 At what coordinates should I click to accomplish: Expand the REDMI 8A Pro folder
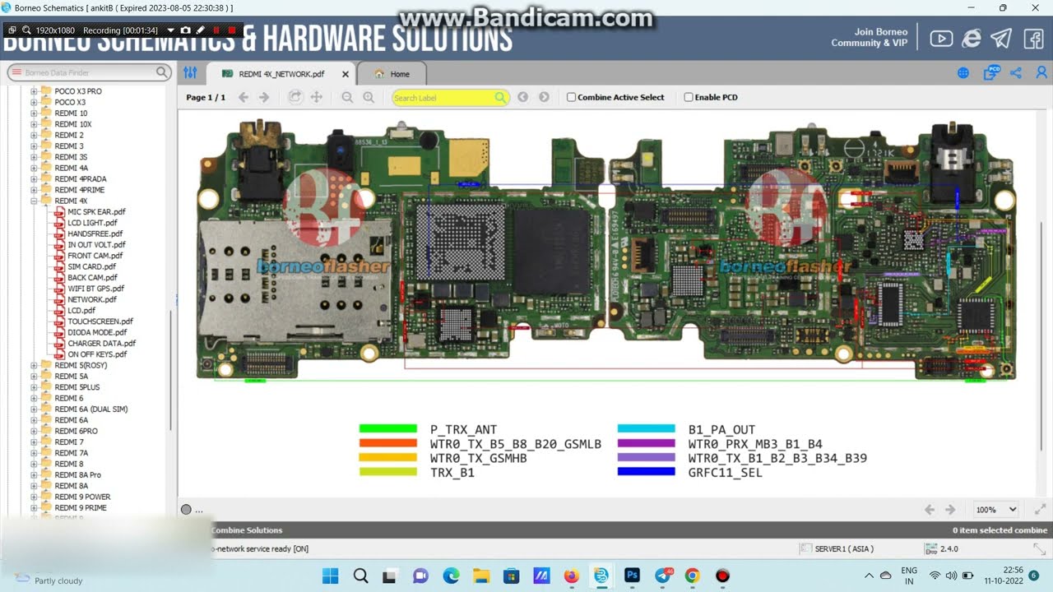pyautogui.click(x=34, y=474)
